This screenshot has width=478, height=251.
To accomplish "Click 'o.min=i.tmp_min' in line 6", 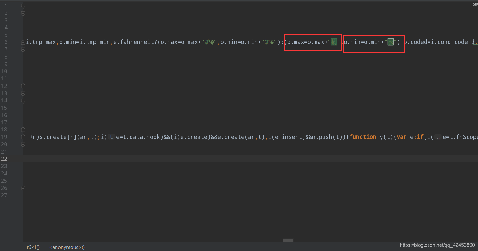I will (x=84, y=42).
